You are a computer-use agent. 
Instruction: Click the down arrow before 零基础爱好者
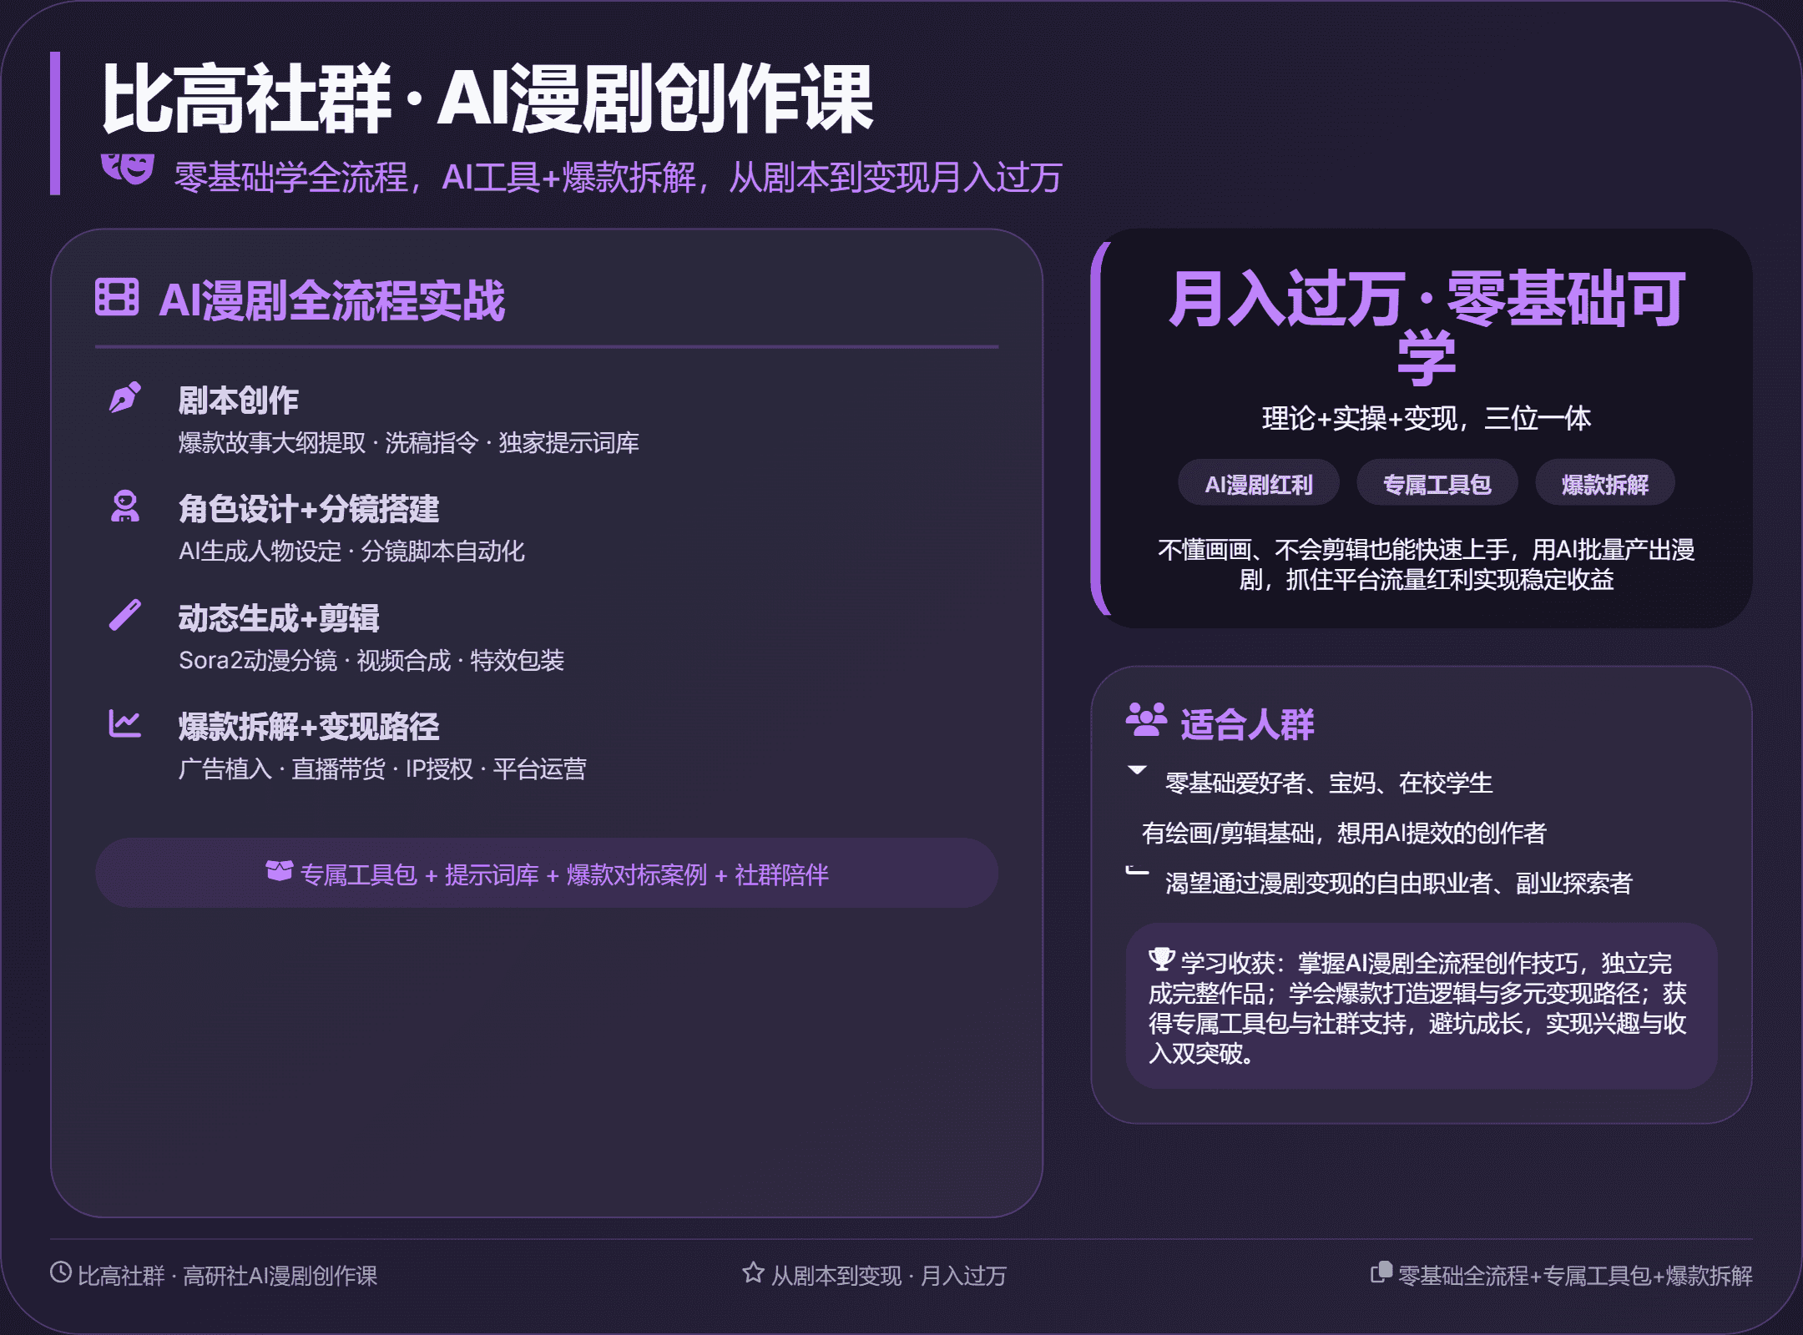coord(1137,769)
